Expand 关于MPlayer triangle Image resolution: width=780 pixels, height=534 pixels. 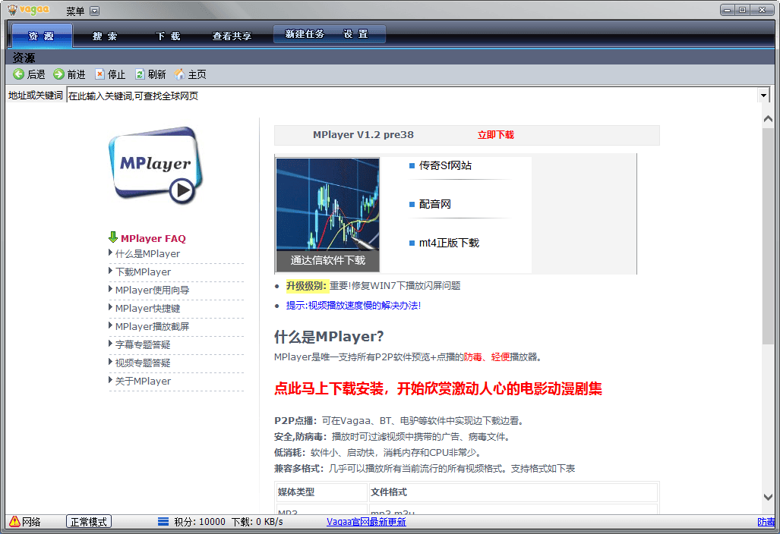point(110,380)
